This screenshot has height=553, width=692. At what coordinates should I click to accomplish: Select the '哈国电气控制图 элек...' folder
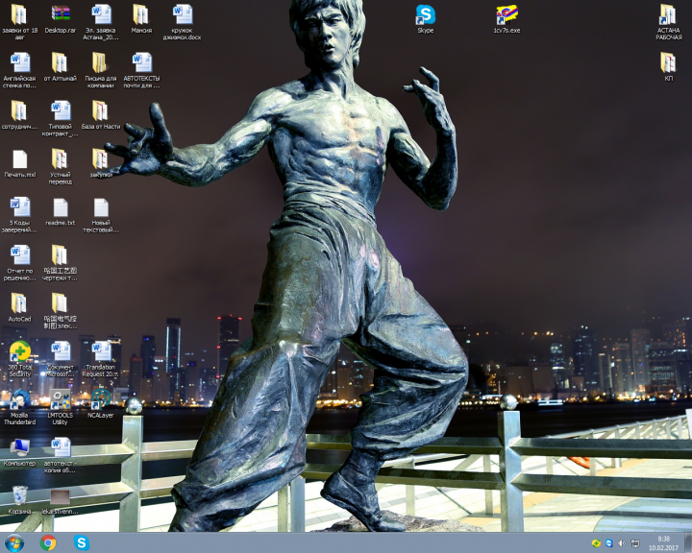60,310
